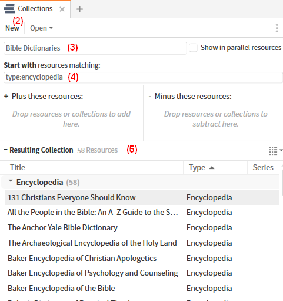Screen dimensions: 283x301
Task: Select 131 Christians Everyone Should Know
Action: tap(142, 197)
